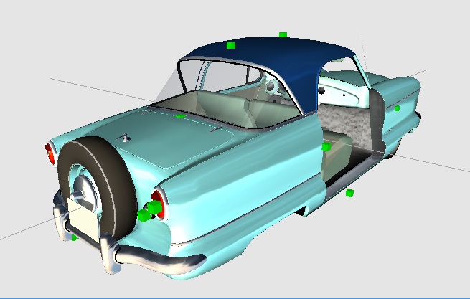Click green marker in the open door area
This screenshot has width=470, height=299.
coord(326,146)
